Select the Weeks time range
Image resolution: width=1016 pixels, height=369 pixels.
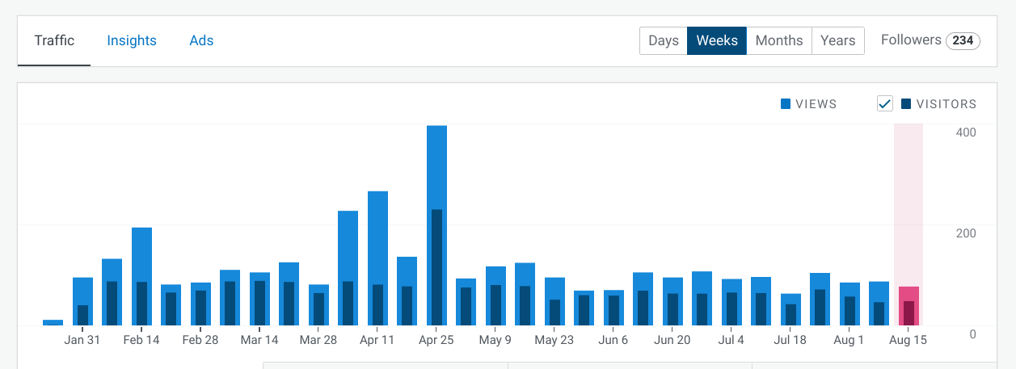[716, 40]
